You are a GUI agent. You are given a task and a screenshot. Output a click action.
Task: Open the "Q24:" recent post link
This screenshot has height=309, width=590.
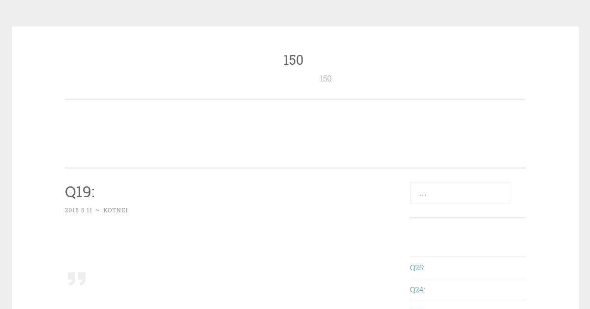pos(417,289)
